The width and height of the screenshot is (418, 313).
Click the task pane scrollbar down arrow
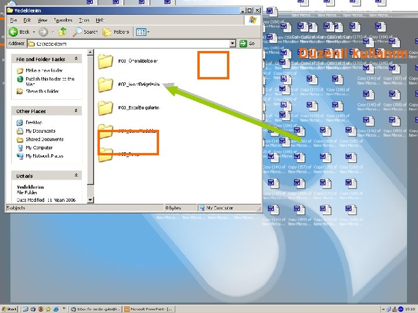[91, 199]
